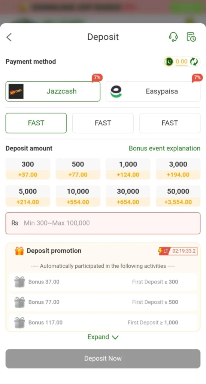Select Easypaisa payment method

tap(153, 91)
